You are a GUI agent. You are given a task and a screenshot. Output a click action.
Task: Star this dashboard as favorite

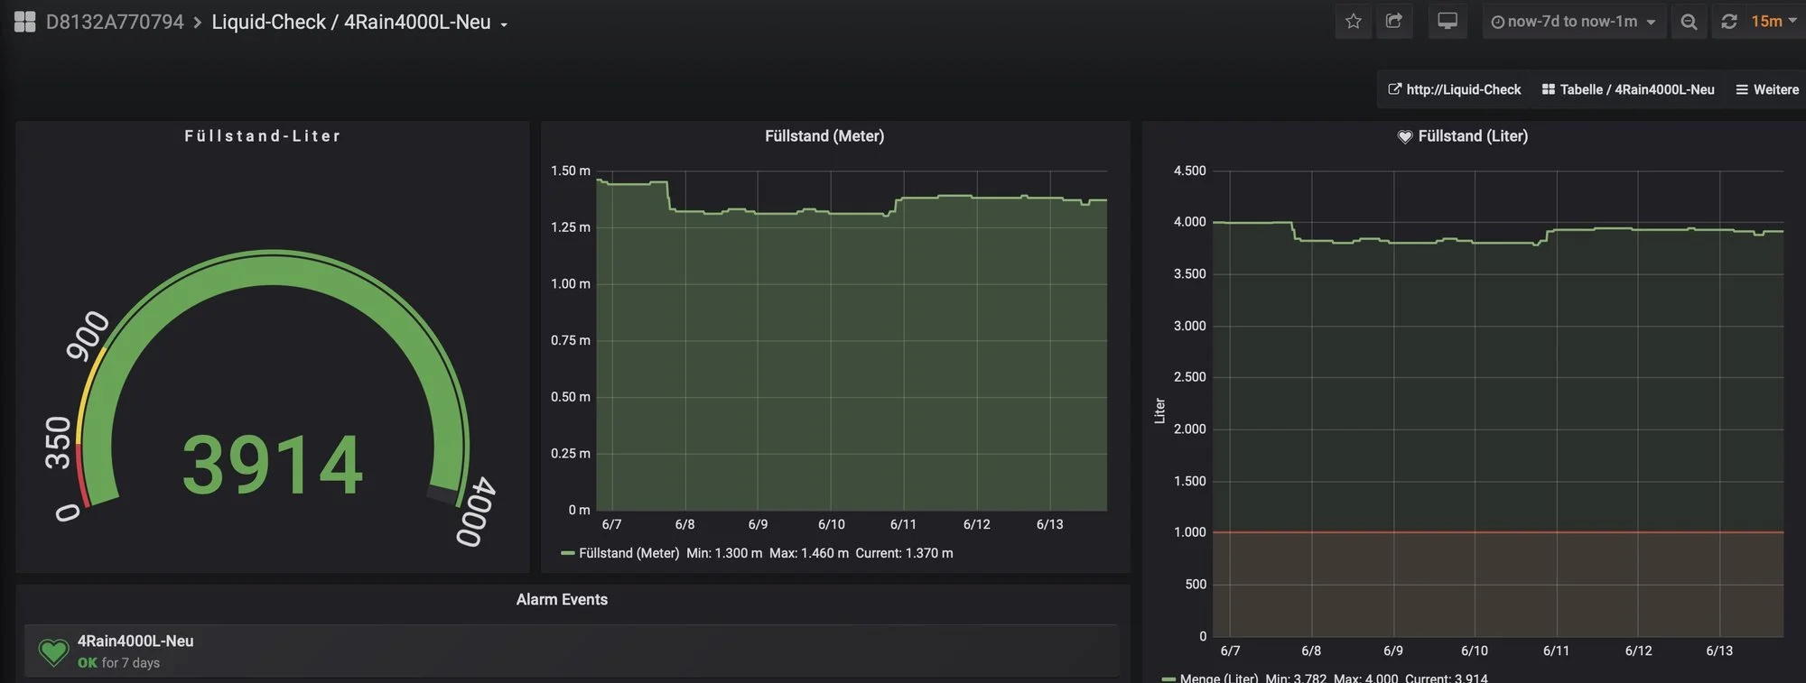tap(1353, 22)
